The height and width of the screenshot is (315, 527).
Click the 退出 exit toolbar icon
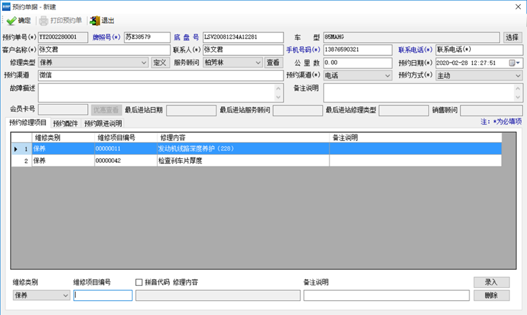coord(94,21)
